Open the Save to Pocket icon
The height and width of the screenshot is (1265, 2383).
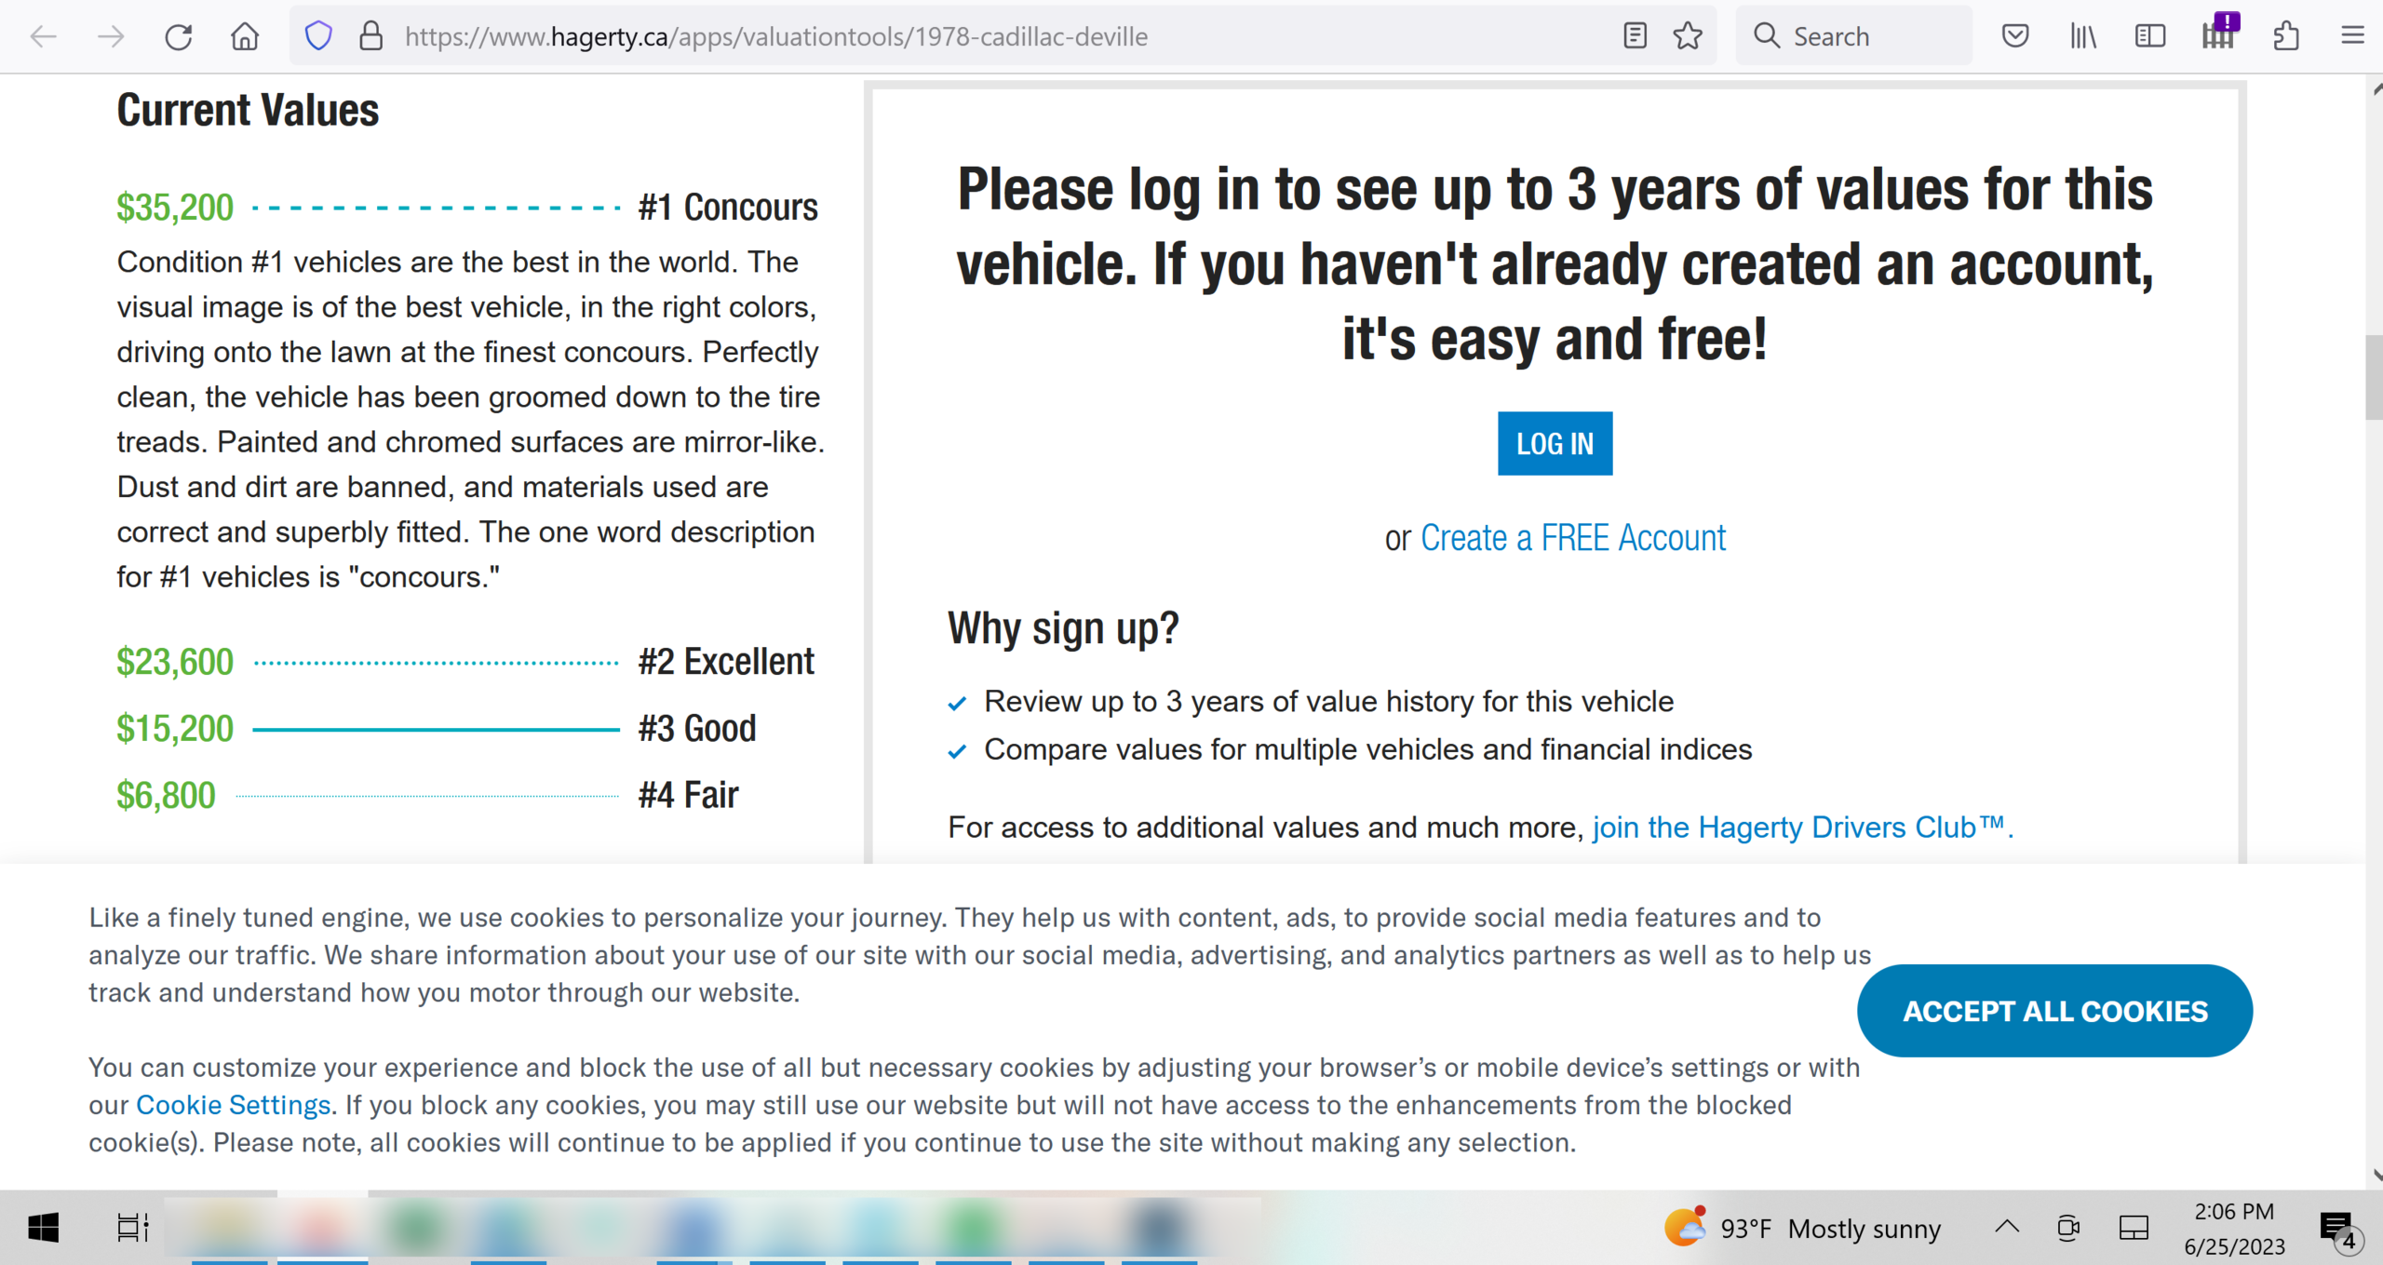(2015, 36)
